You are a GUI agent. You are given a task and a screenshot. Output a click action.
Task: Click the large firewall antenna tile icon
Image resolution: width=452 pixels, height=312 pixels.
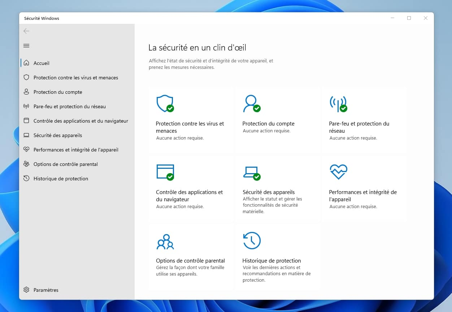point(338,104)
